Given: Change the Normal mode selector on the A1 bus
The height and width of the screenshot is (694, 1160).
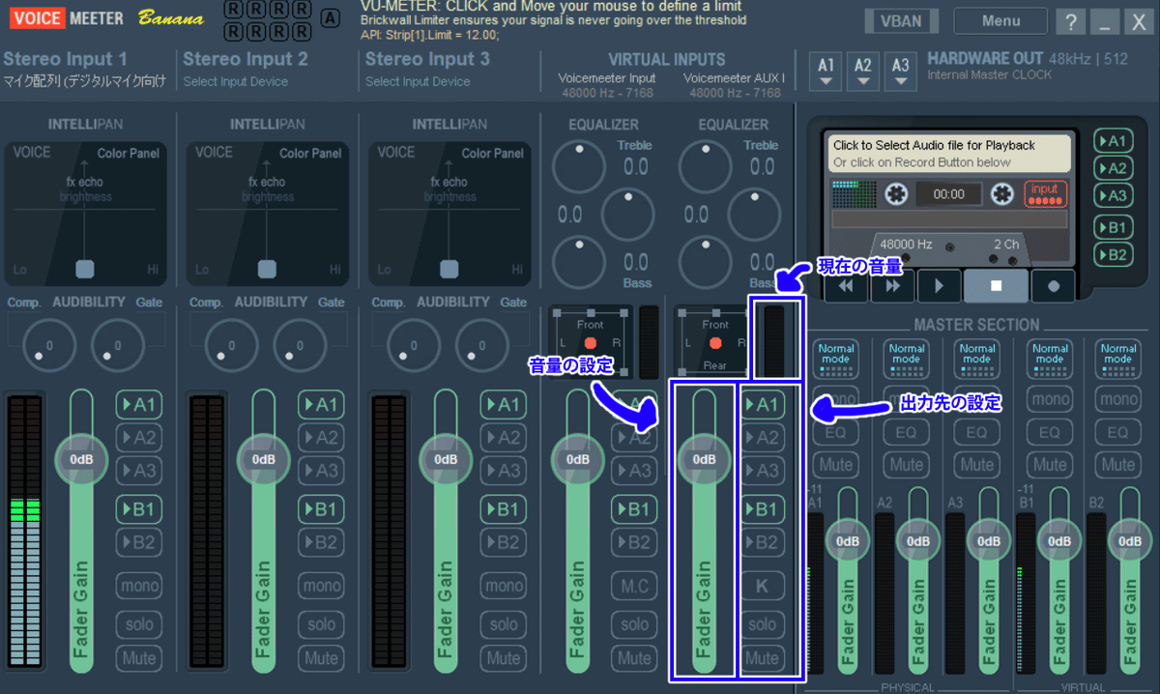Looking at the screenshot, I should point(836,360).
